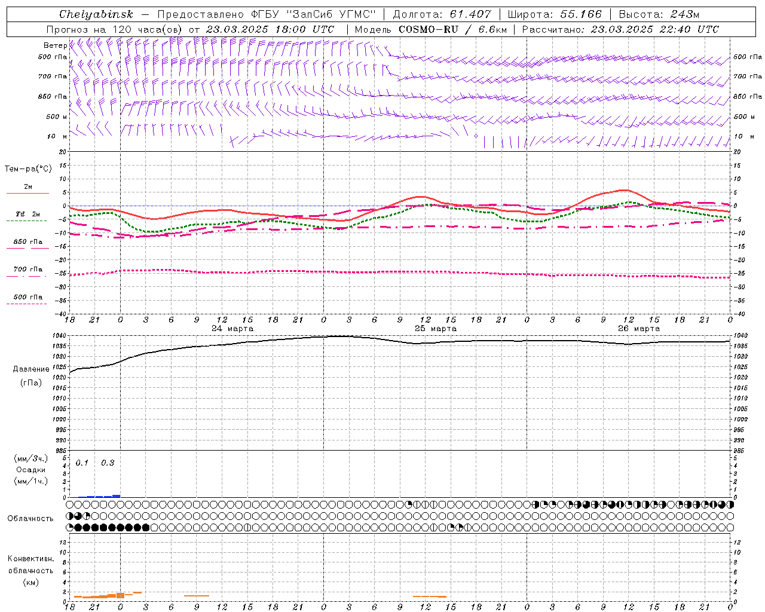Click the orange convective cloud bar under 25 марта
The image size is (765, 612).
[430, 596]
